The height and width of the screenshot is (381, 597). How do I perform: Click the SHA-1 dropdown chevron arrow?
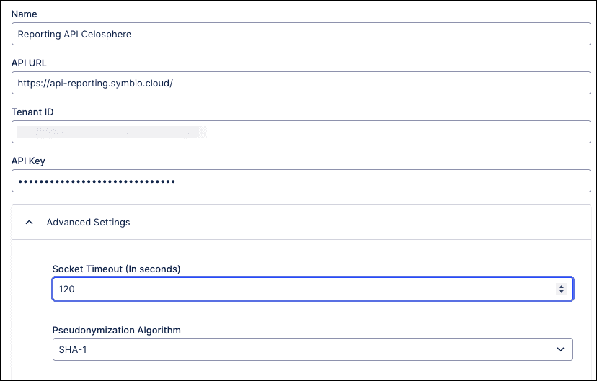tap(560, 349)
